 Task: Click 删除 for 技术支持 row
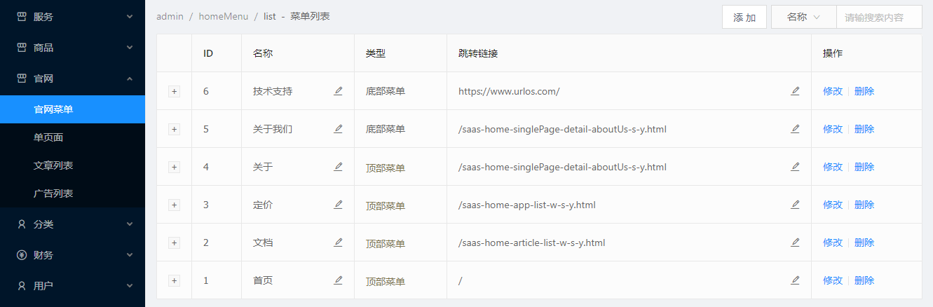point(864,91)
